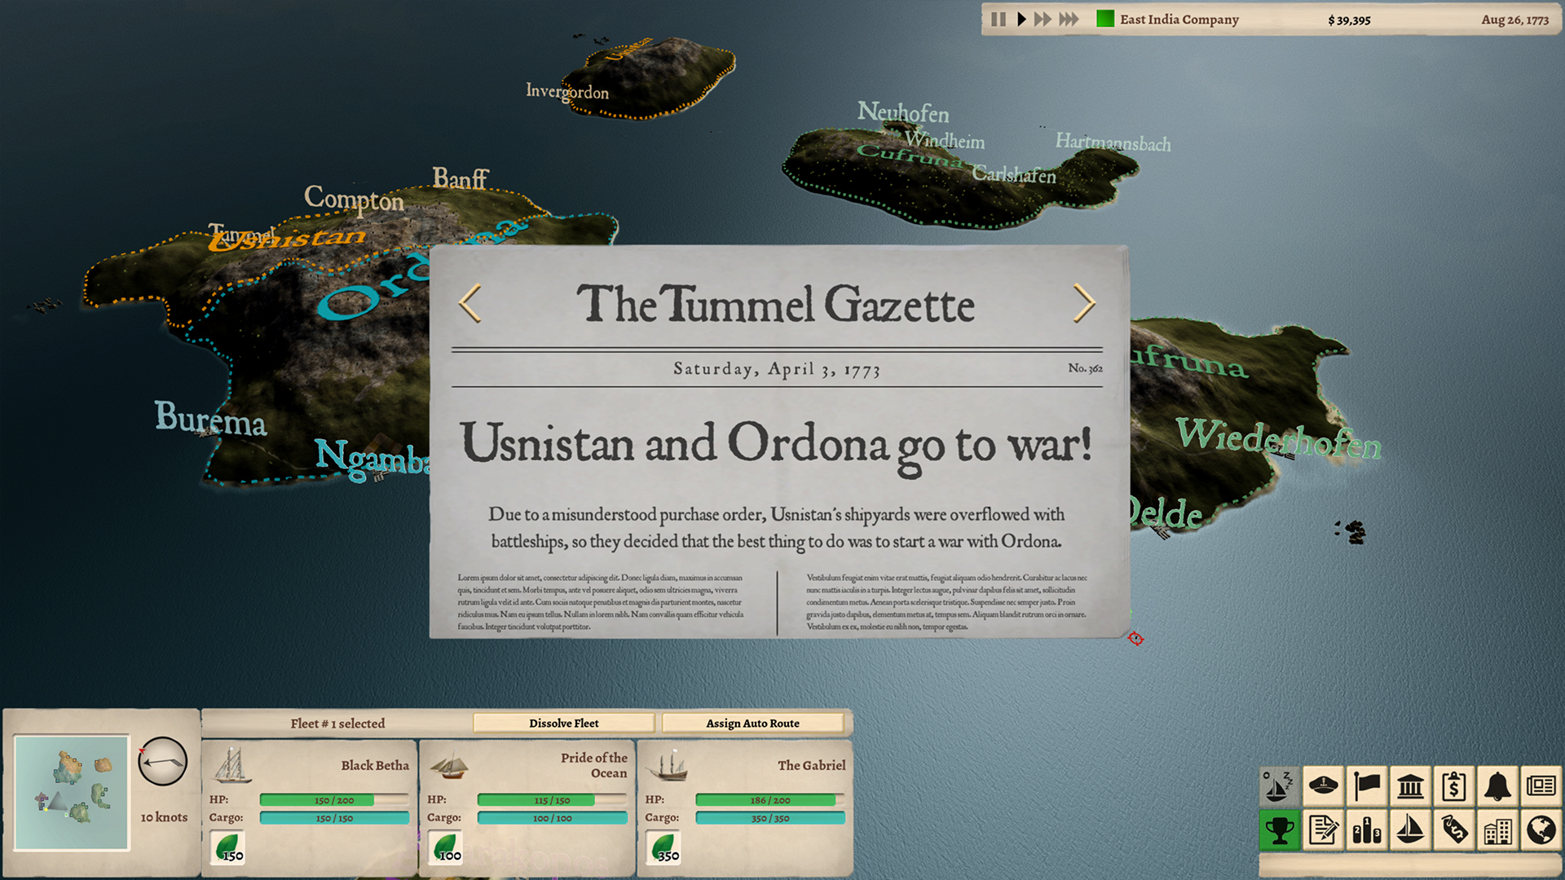Open the newspaper icon in the toolbar

pos(1541,787)
